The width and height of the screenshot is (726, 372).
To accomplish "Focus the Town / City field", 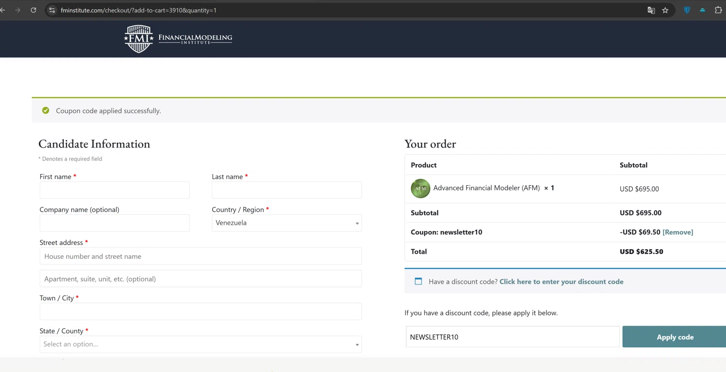I will click(200, 312).
